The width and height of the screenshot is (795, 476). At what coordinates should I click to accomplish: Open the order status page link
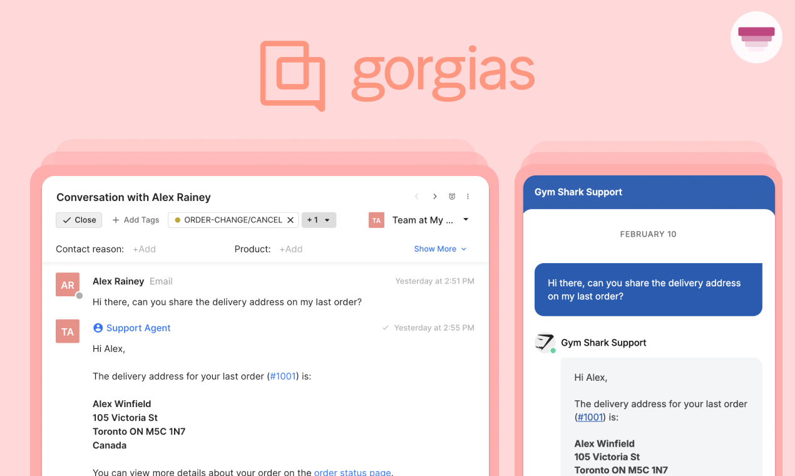click(x=352, y=472)
